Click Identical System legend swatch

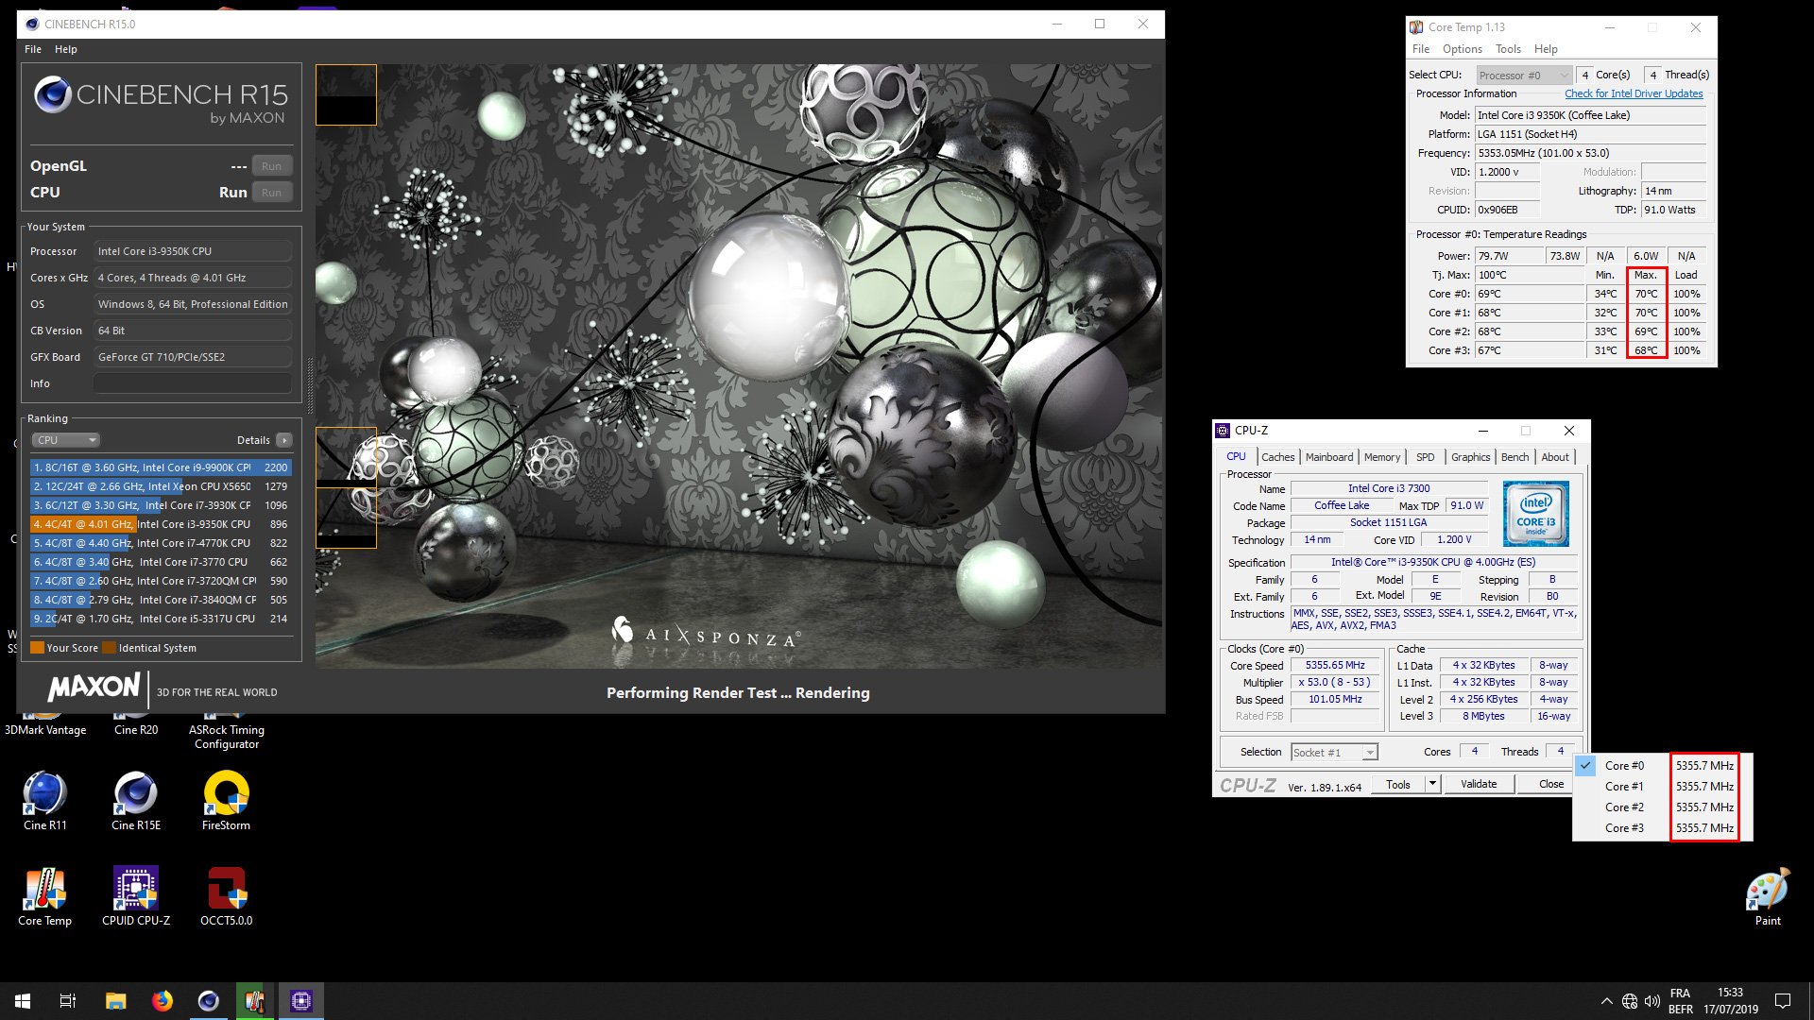[109, 648]
